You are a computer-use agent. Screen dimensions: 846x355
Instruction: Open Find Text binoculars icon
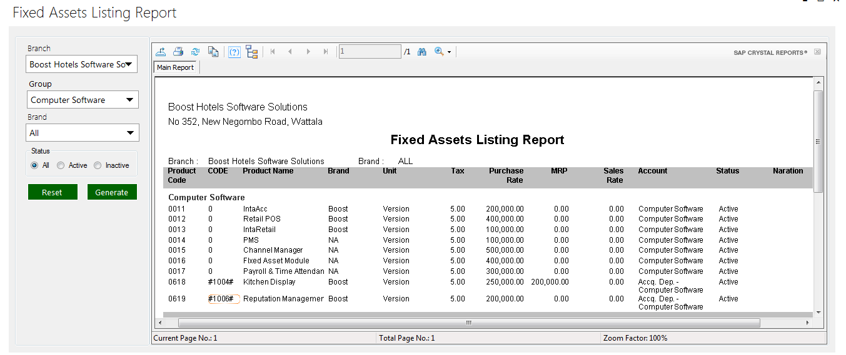tap(422, 52)
